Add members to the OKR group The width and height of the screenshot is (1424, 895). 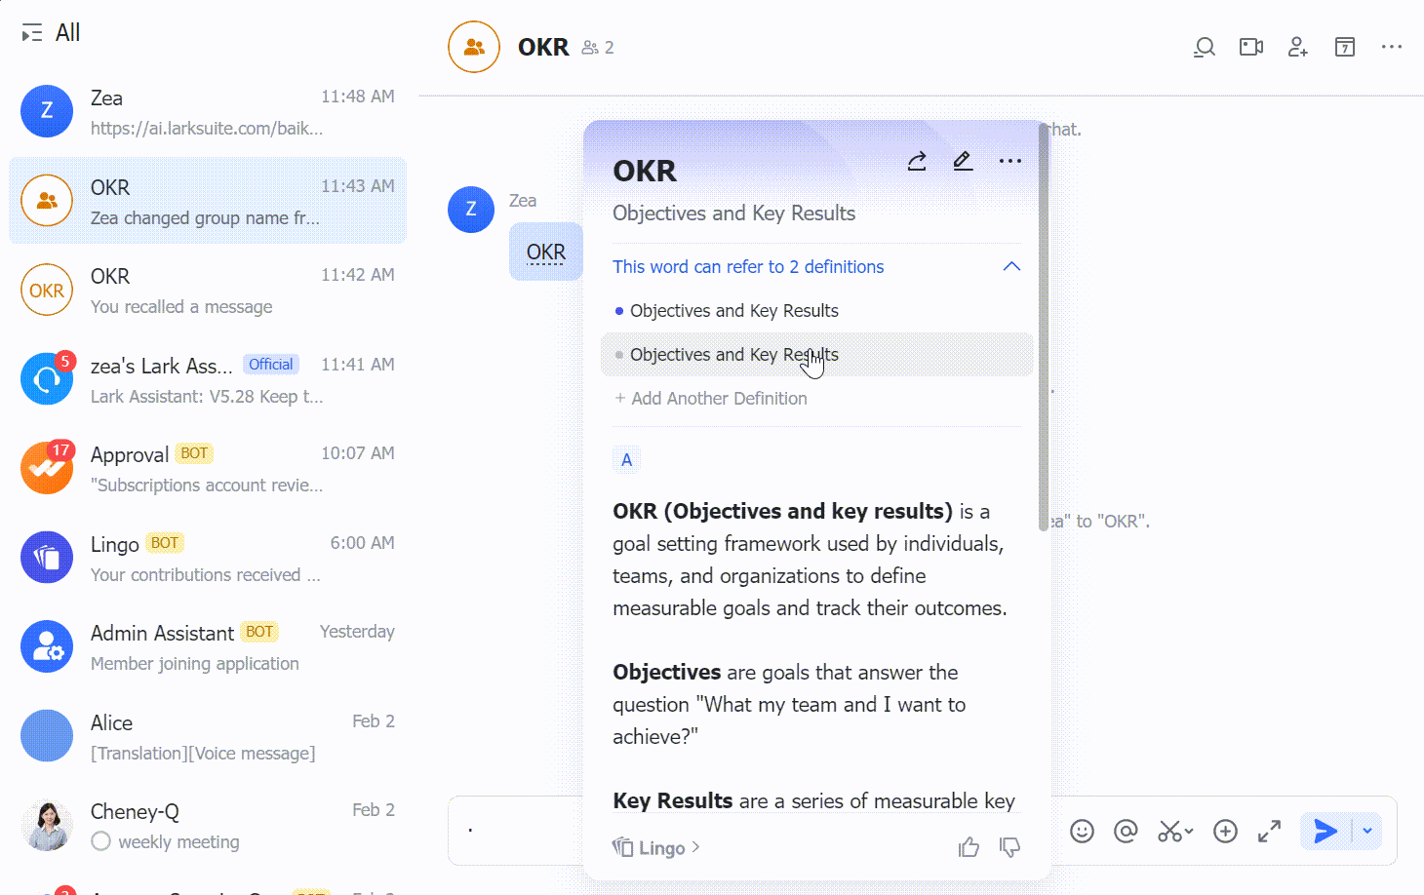point(1298,47)
